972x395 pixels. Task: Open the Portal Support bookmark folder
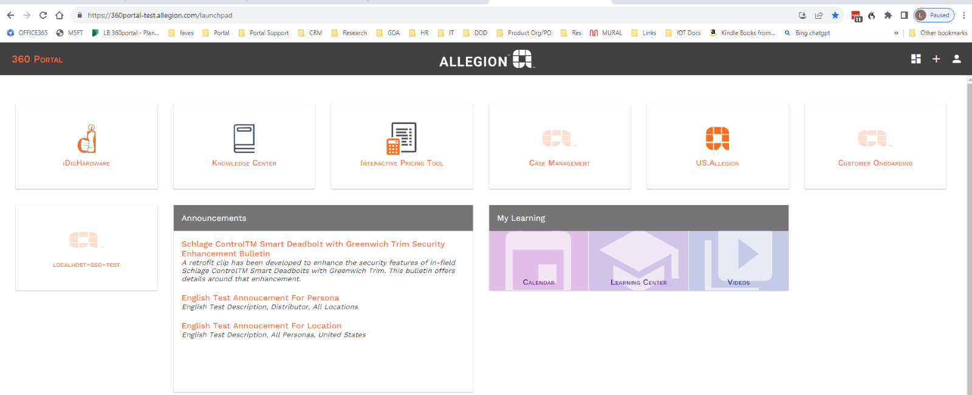[x=264, y=33]
